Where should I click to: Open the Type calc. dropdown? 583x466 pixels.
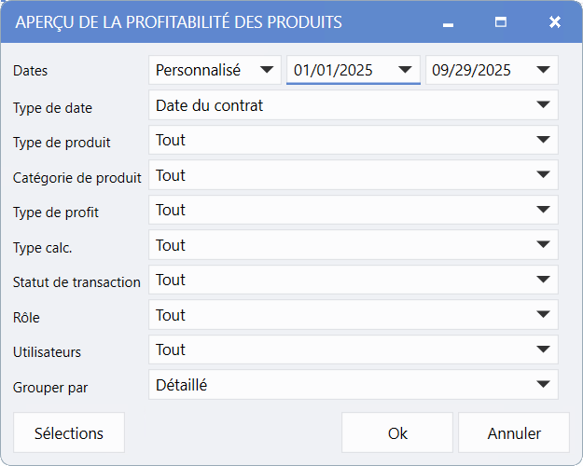click(x=543, y=245)
